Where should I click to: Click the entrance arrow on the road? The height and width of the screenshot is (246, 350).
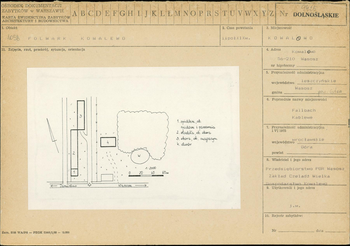tap(90, 184)
